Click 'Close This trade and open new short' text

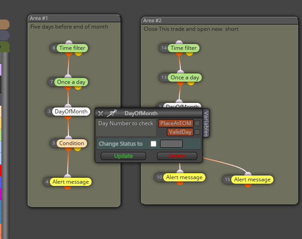click(191, 29)
